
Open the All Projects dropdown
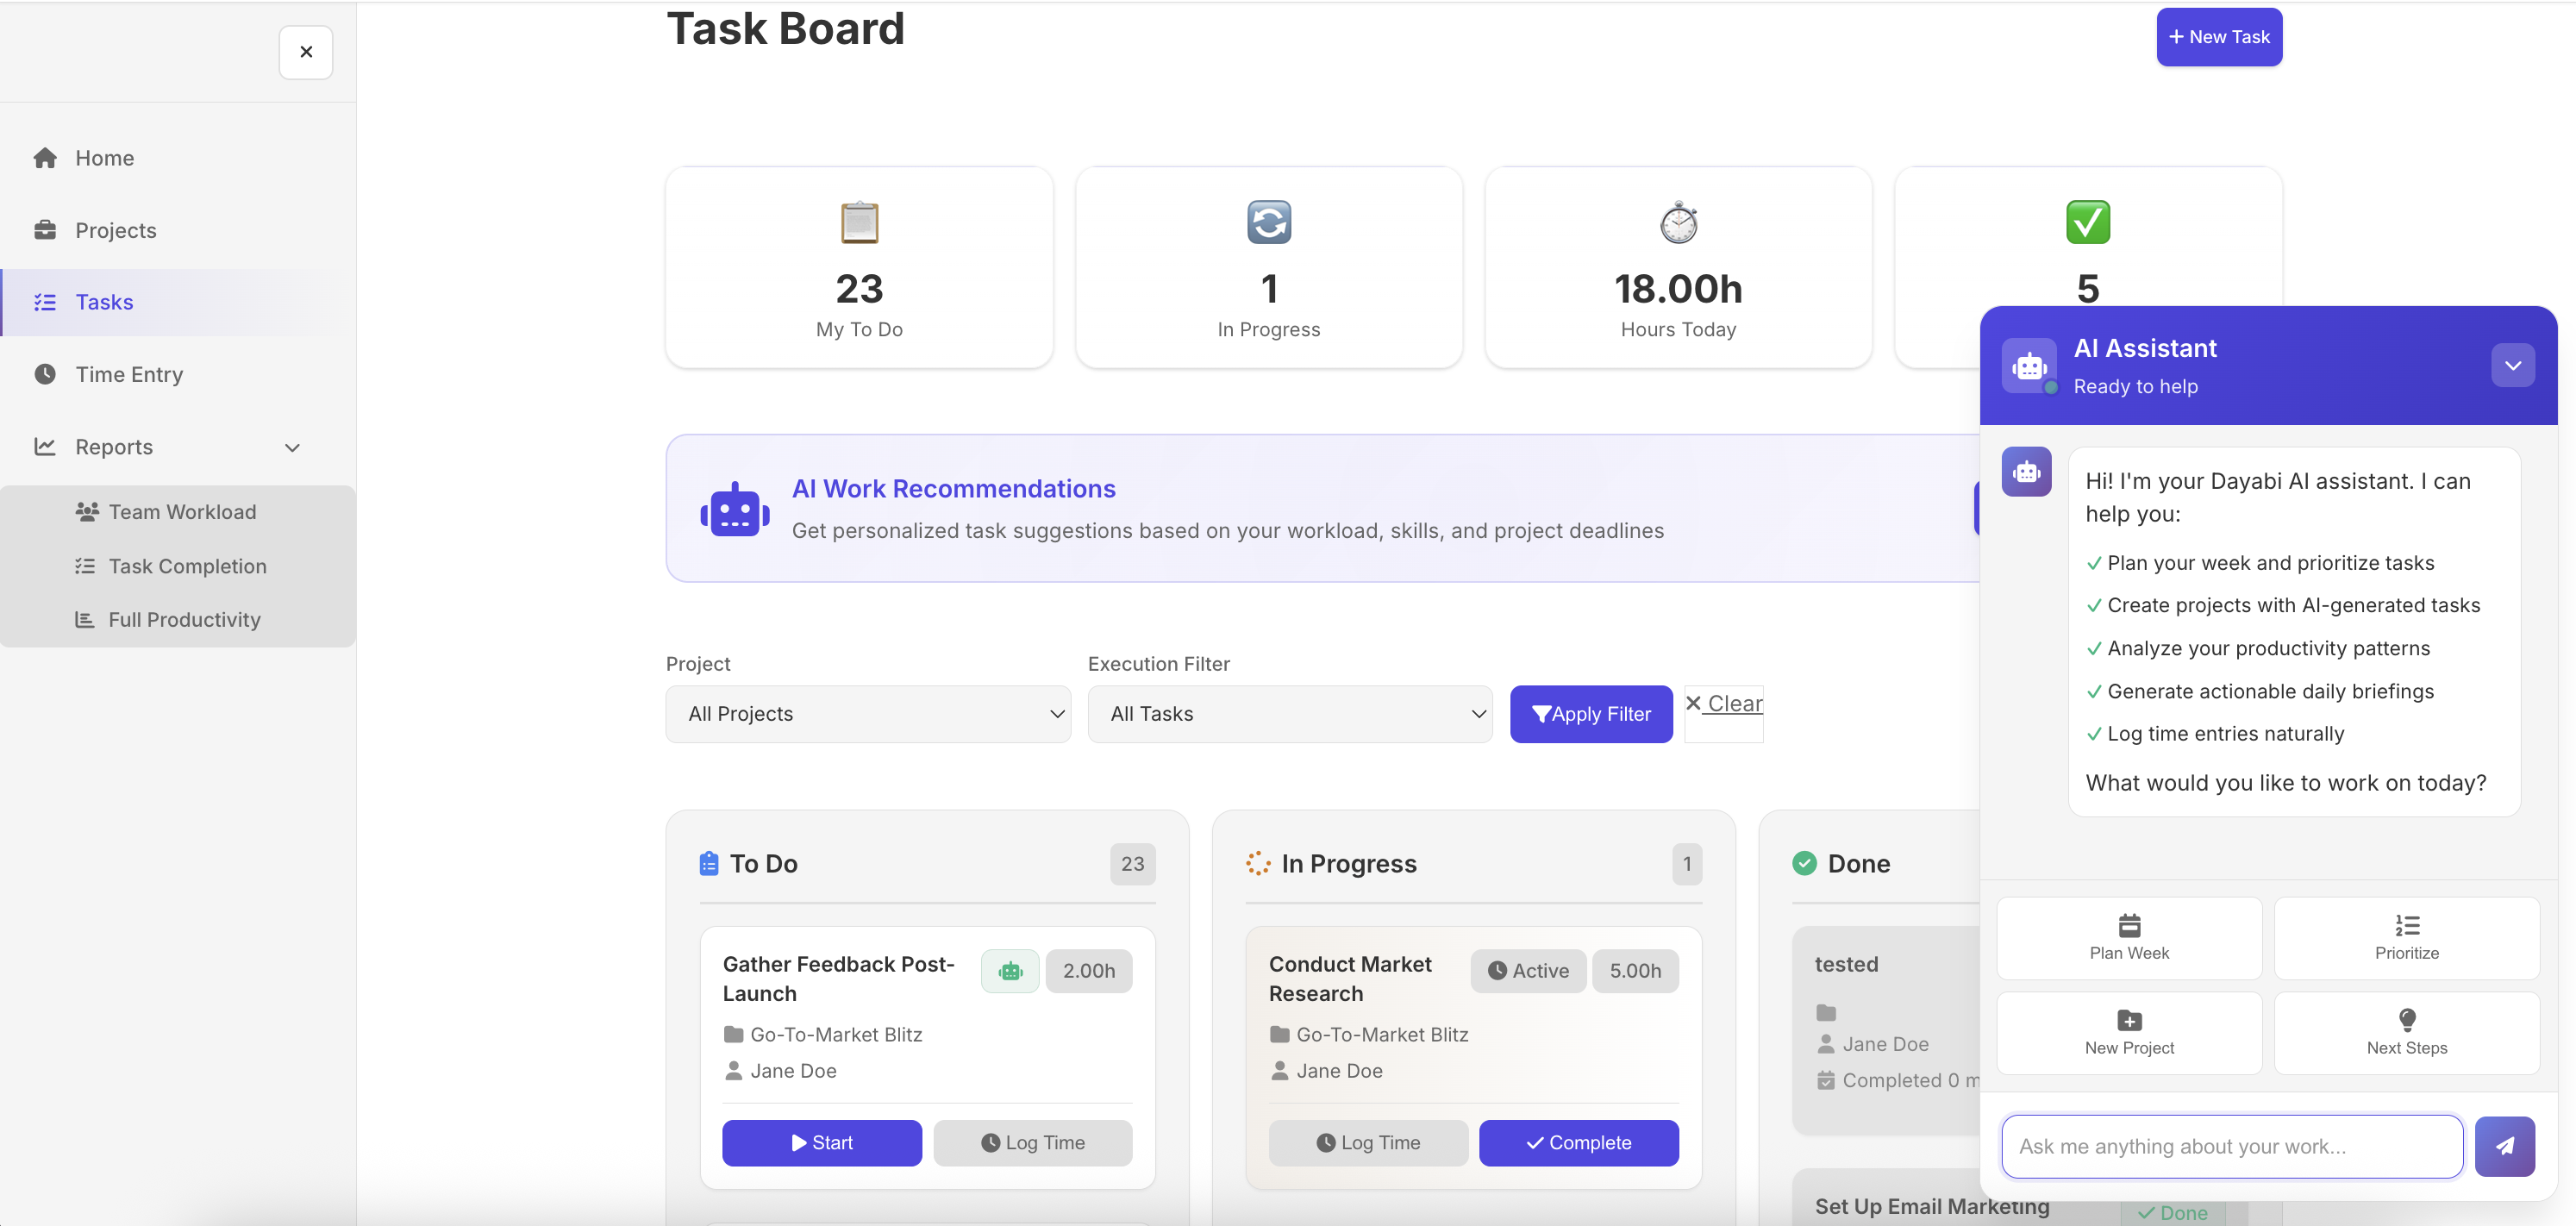868,714
